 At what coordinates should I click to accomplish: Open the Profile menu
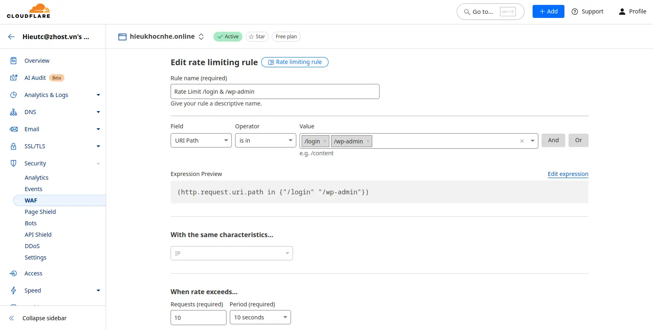pyautogui.click(x=632, y=11)
